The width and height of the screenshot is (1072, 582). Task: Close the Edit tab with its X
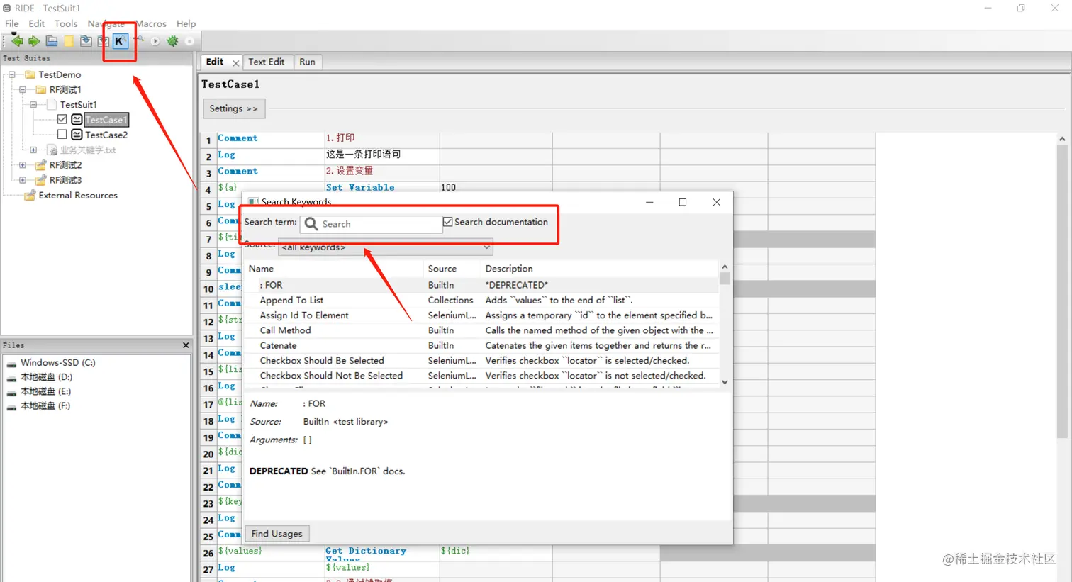pos(235,63)
